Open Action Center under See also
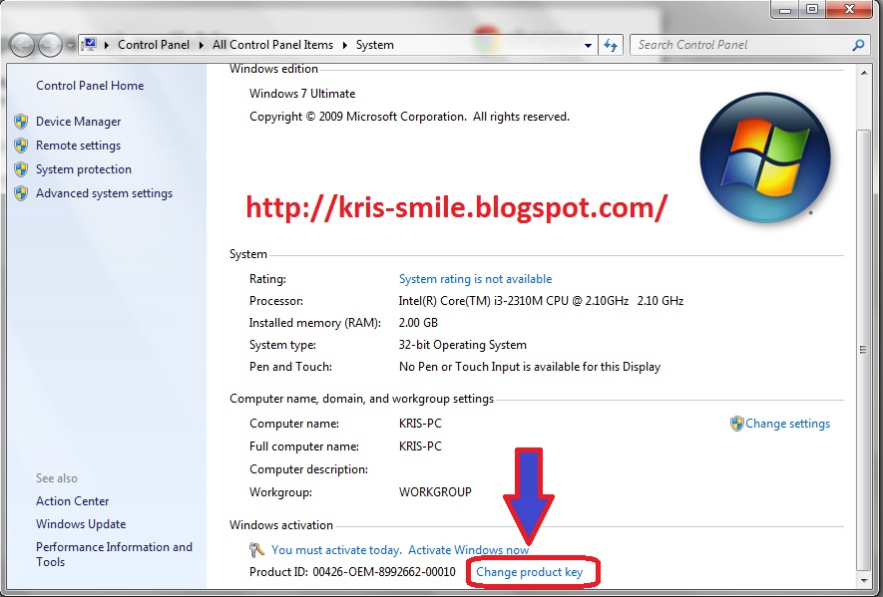Image resolution: width=883 pixels, height=597 pixels. click(x=72, y=500)
